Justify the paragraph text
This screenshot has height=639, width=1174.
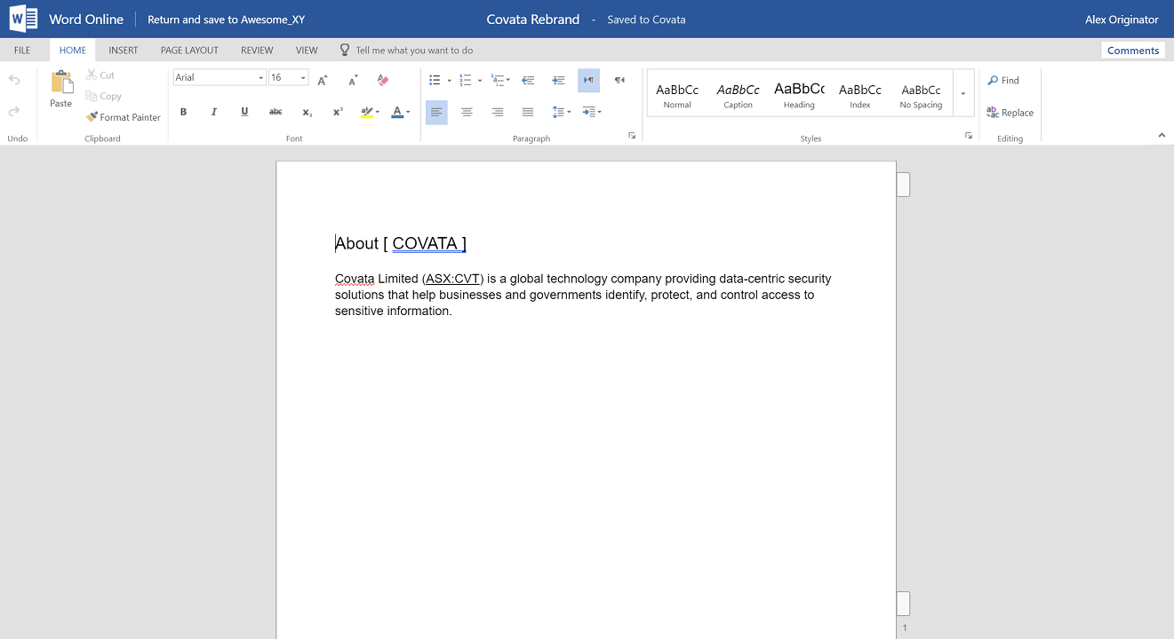pyautogui.click(x=528, y=112)
